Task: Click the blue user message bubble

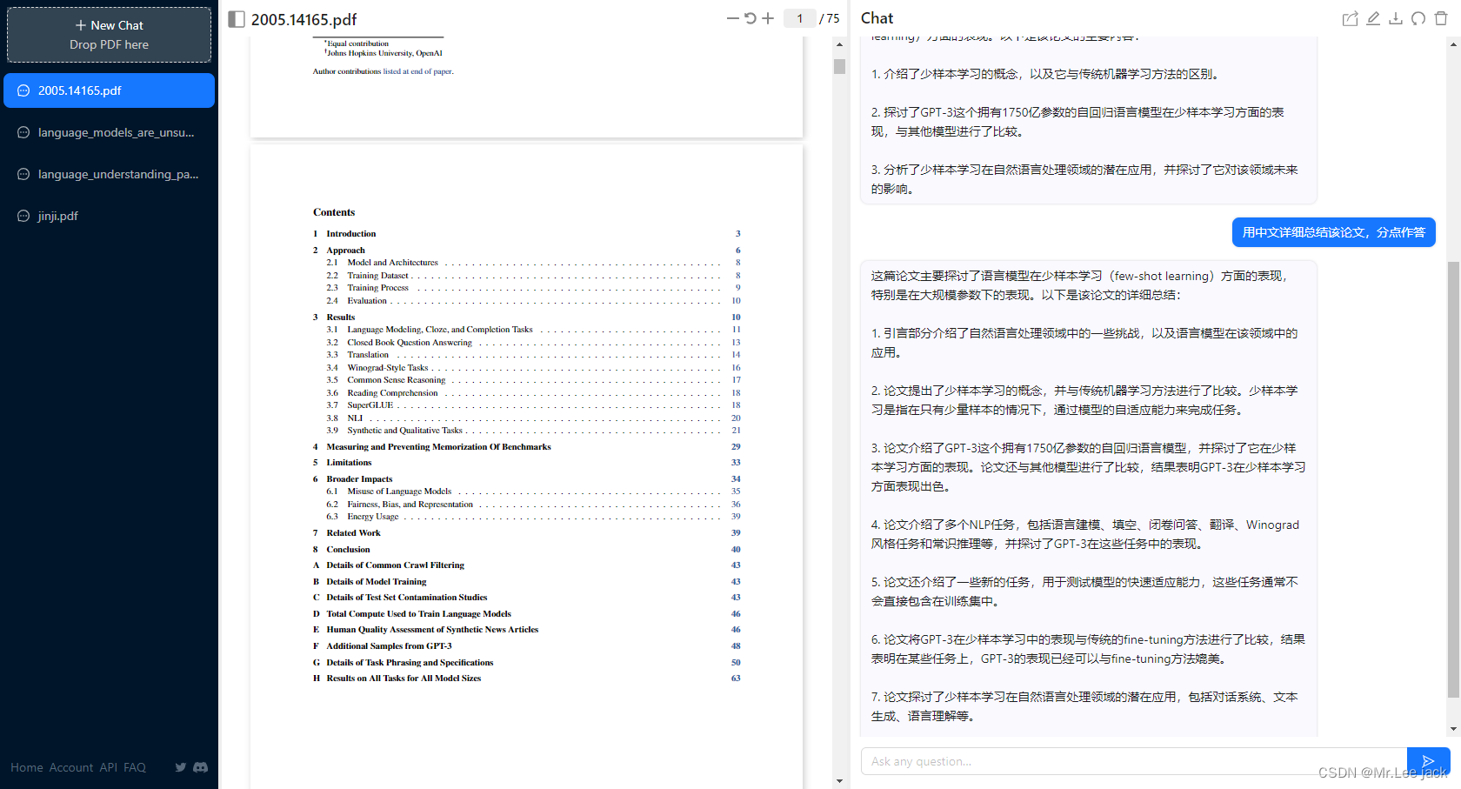Action: [1333, 232]
